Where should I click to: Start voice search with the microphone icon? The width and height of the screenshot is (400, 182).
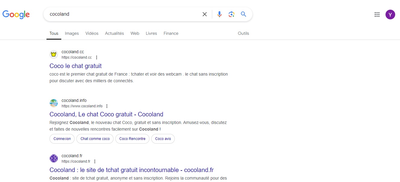pyautogui.click(x=219, y=14)
